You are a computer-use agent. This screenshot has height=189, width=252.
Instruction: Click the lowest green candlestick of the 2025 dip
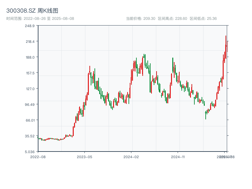pos(206,115)
